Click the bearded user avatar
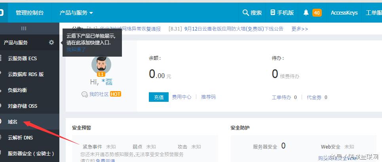 (101, 64)
